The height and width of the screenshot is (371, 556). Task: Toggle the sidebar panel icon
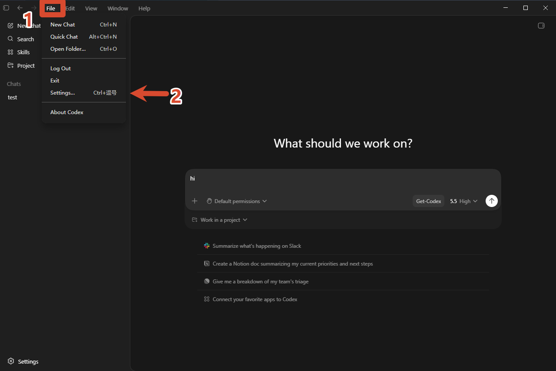(6, 8)
